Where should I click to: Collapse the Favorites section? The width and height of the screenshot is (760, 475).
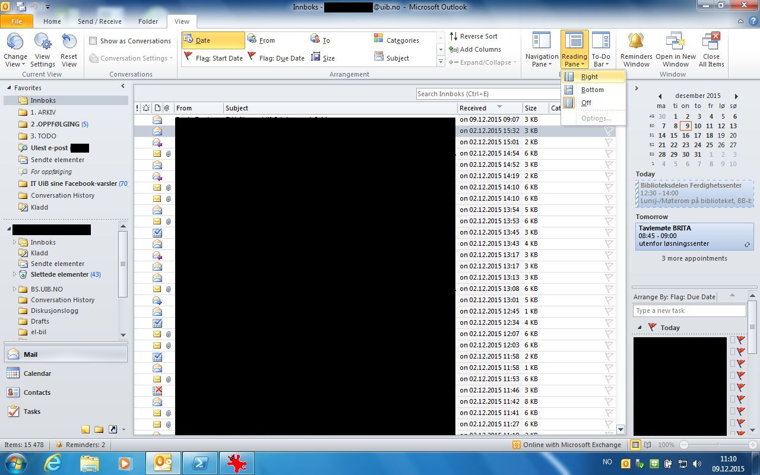(x=9, y=88)
